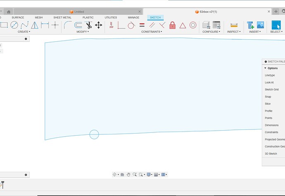
Task: Apply the Tangent constraint
Action: point(131,25)
